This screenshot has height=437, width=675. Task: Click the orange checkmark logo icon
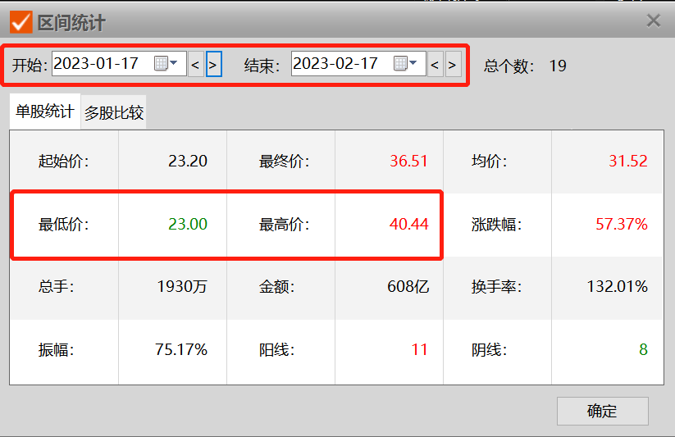point(21,21)
